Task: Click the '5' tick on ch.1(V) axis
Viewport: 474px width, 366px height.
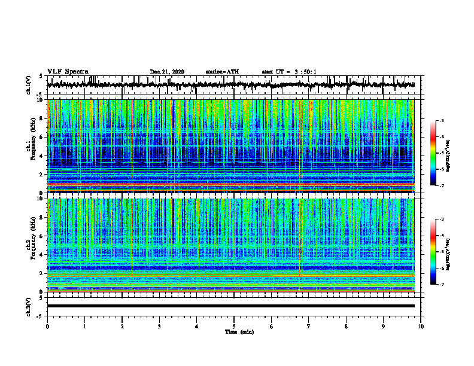Action: 41,77
